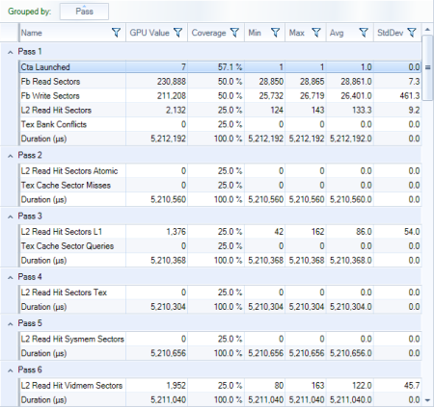434x407 pixels.
Task: Select the Fb Read Sectors row
Action: pos(220,82)
